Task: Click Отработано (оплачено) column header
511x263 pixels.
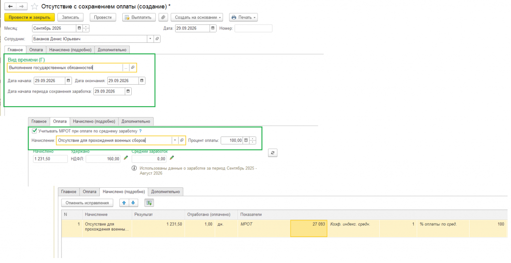Action: tap(211, 215)
